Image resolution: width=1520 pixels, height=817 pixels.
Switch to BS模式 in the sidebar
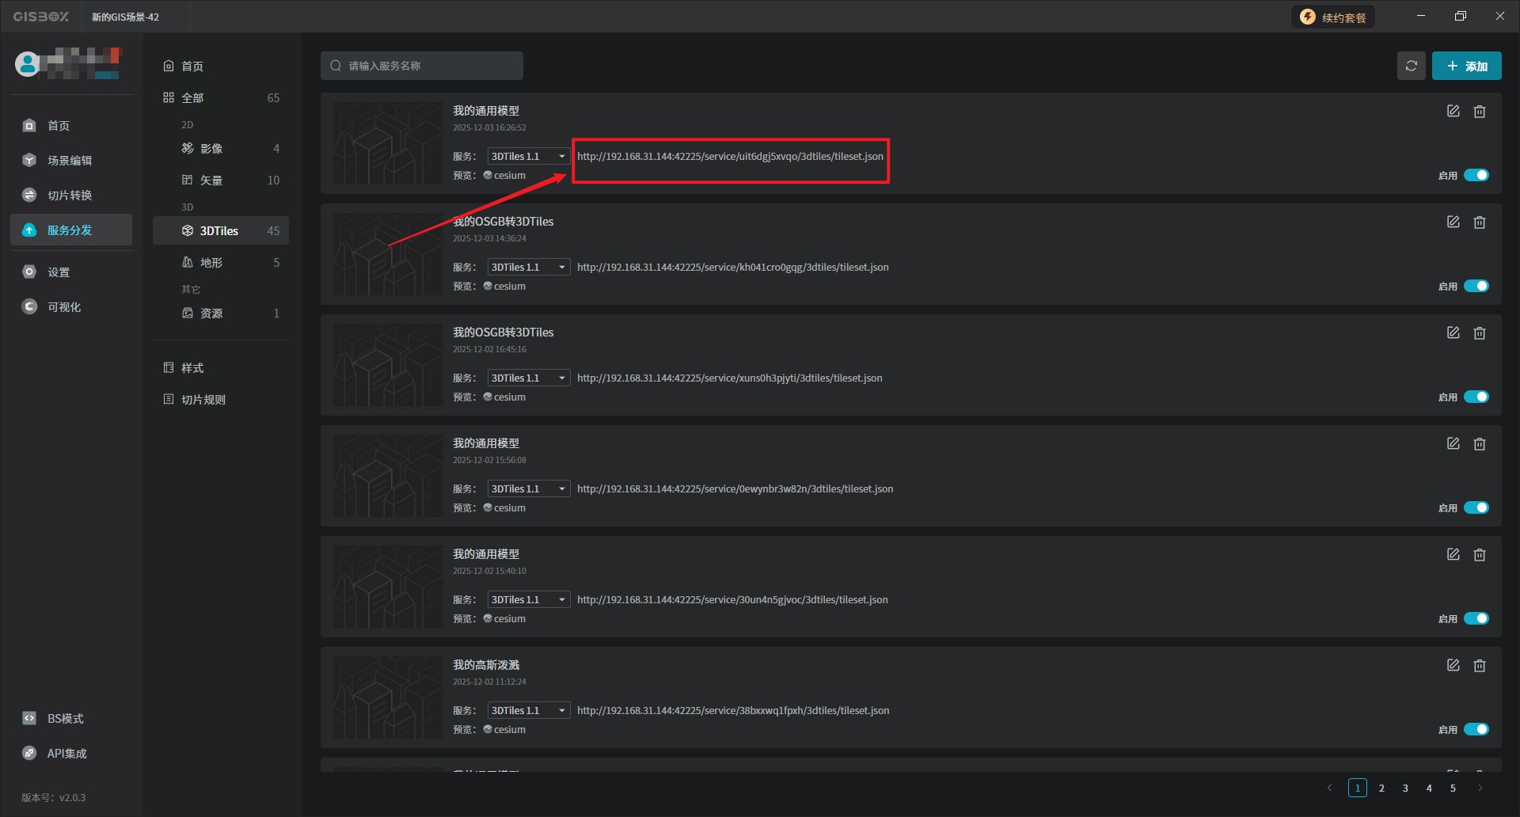[65, 719]
